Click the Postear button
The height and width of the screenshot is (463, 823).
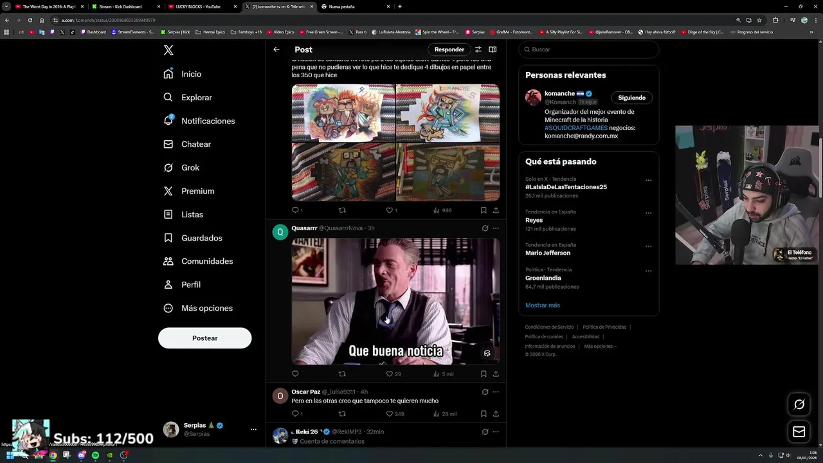pos(205,338)
